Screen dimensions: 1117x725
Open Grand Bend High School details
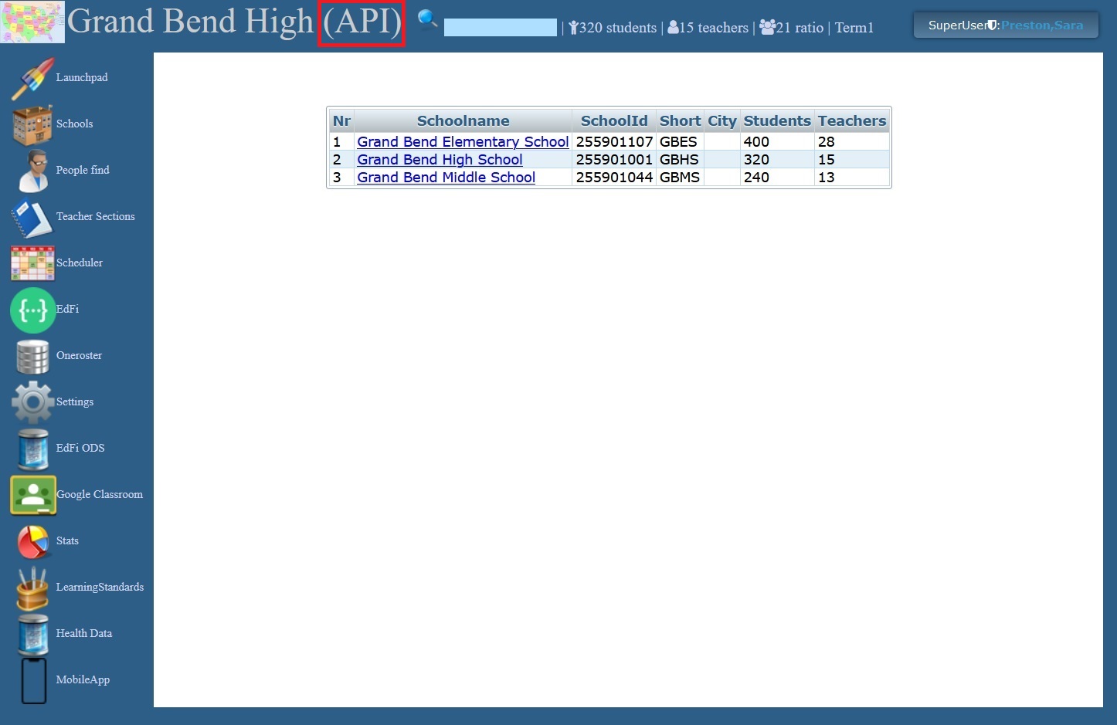point(440,160)
